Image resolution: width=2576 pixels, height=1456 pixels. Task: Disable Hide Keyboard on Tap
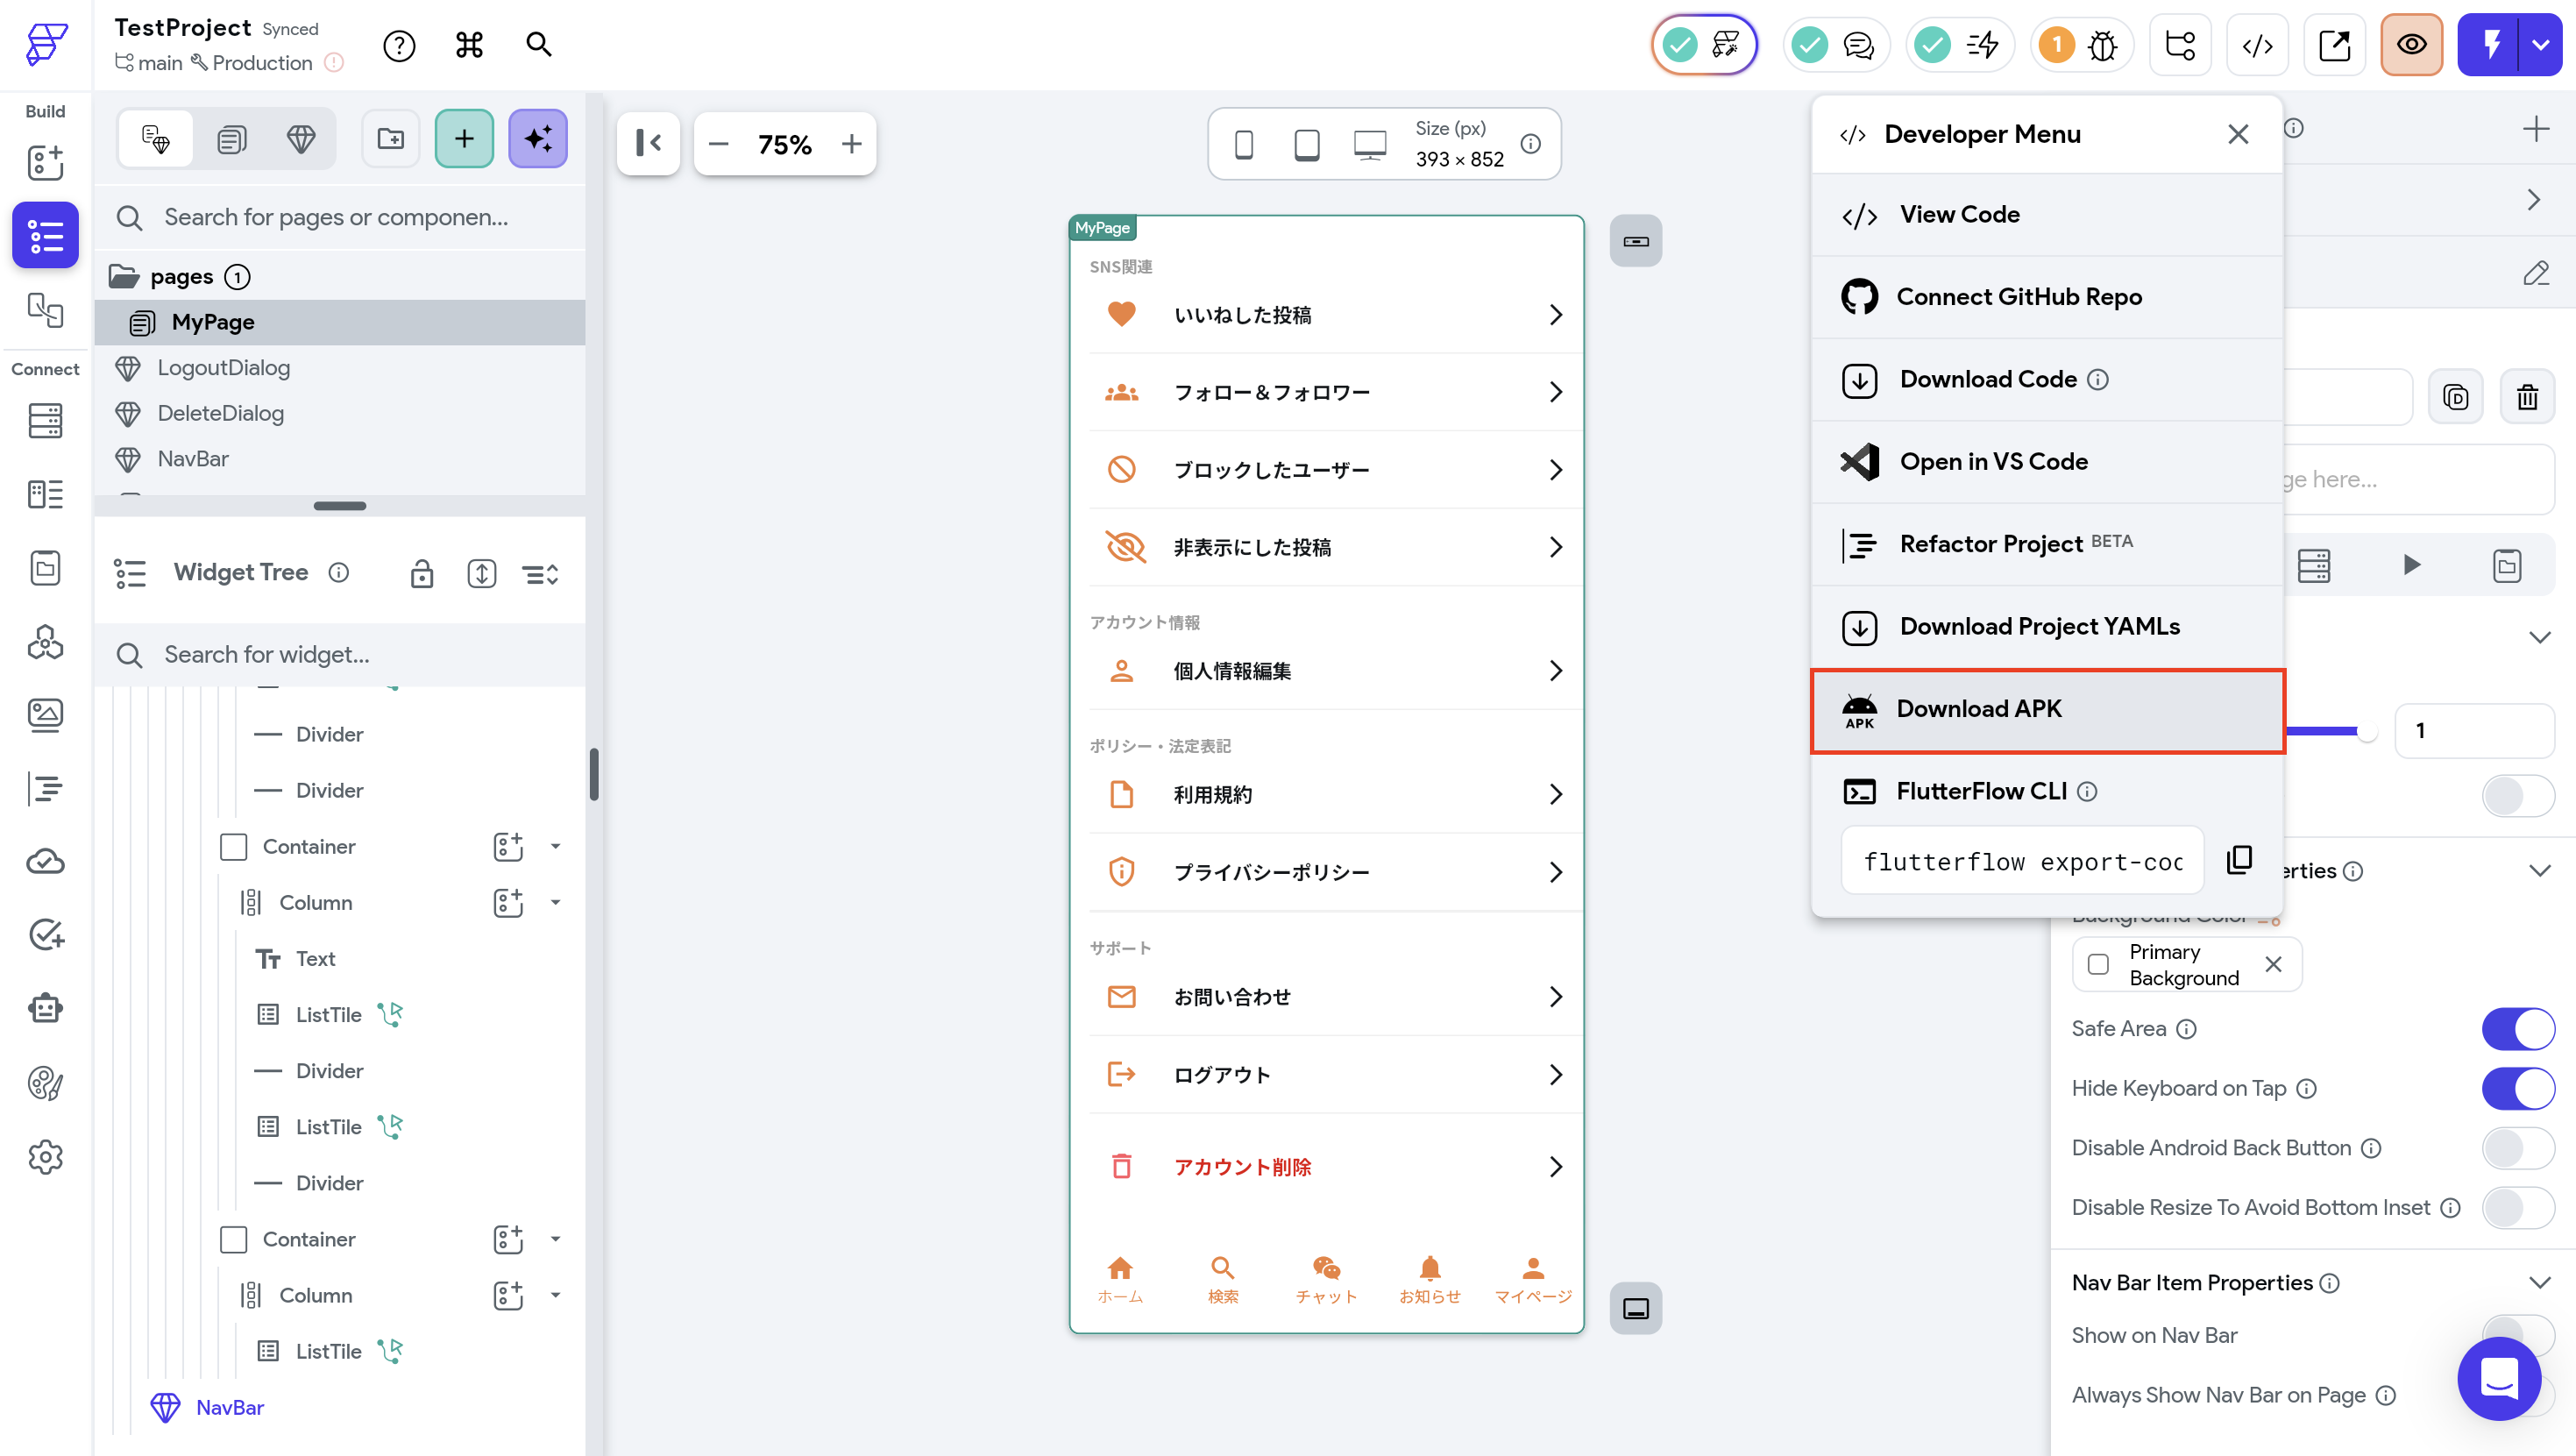(x=2517, y=1089)
